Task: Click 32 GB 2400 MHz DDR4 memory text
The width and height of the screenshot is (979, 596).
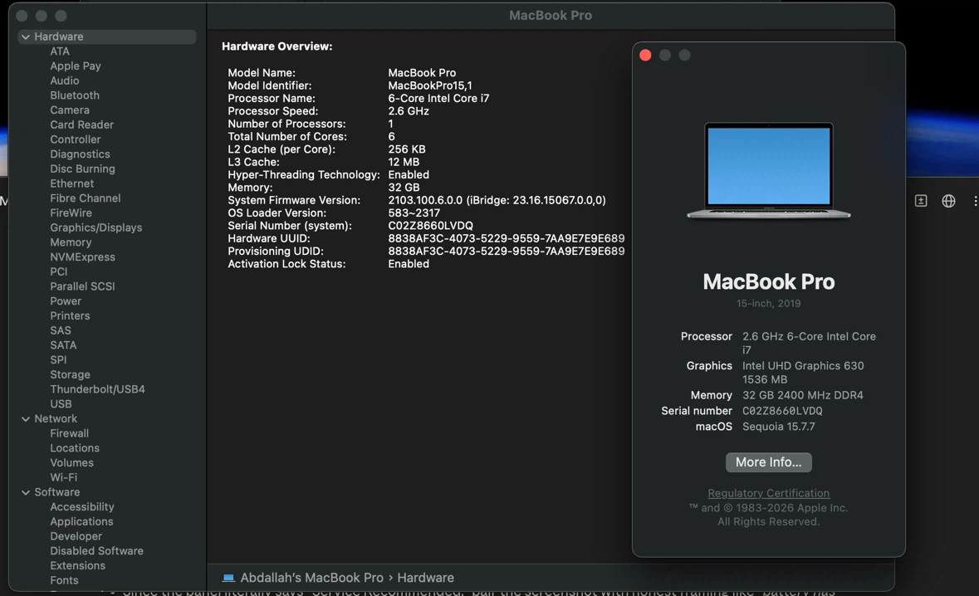Action: (802, 395)
